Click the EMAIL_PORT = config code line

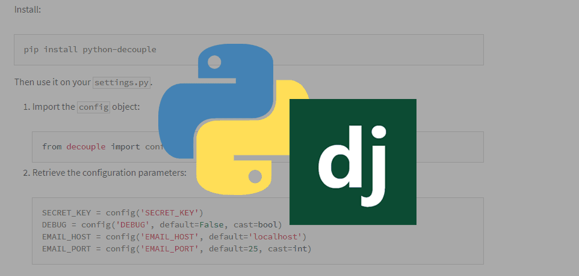[x=176, y=249]
